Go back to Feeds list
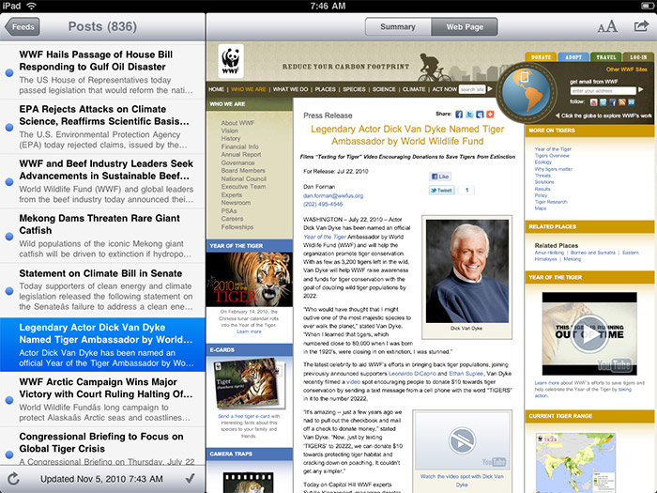 click(x=22, y=27)
